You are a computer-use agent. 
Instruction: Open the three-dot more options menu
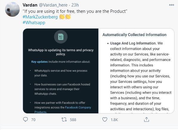(171, 5)
